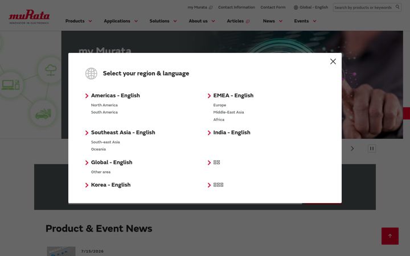Viewport: 410px width, 256px height.
Task: Click the back-to-top arrow button
Action: (390, 236)
